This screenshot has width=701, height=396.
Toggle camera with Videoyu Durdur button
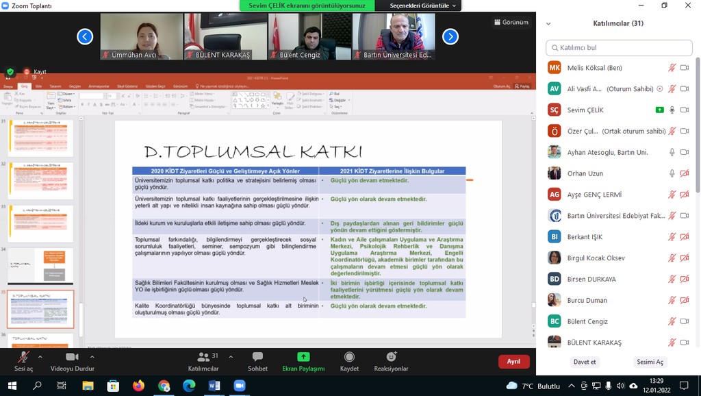[x=72, y=358]
